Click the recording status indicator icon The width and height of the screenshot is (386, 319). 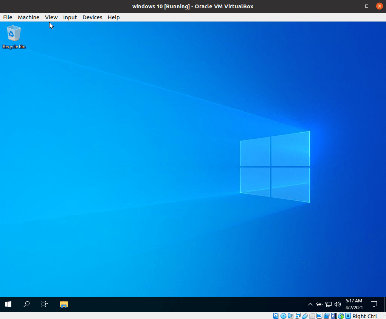click(x=326, y=316)
